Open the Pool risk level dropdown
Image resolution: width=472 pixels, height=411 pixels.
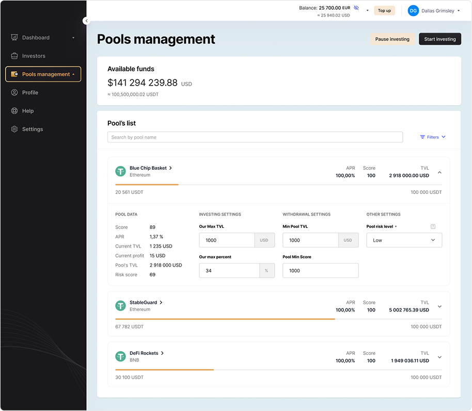click(x=404, y=240)
